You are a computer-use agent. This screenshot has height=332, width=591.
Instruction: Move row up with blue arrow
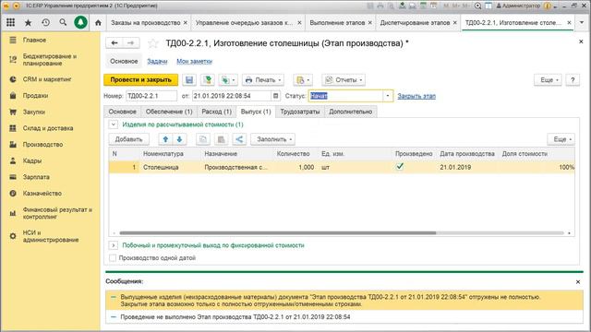[x=165, y=139]
